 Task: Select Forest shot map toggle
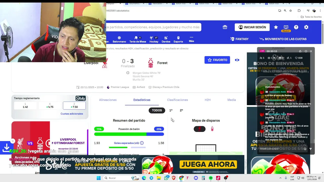pyautogui.click(x=212, y=129)
